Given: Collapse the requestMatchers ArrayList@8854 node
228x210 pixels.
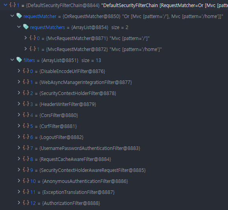Looking at the screenshot, I should point(19,27).
